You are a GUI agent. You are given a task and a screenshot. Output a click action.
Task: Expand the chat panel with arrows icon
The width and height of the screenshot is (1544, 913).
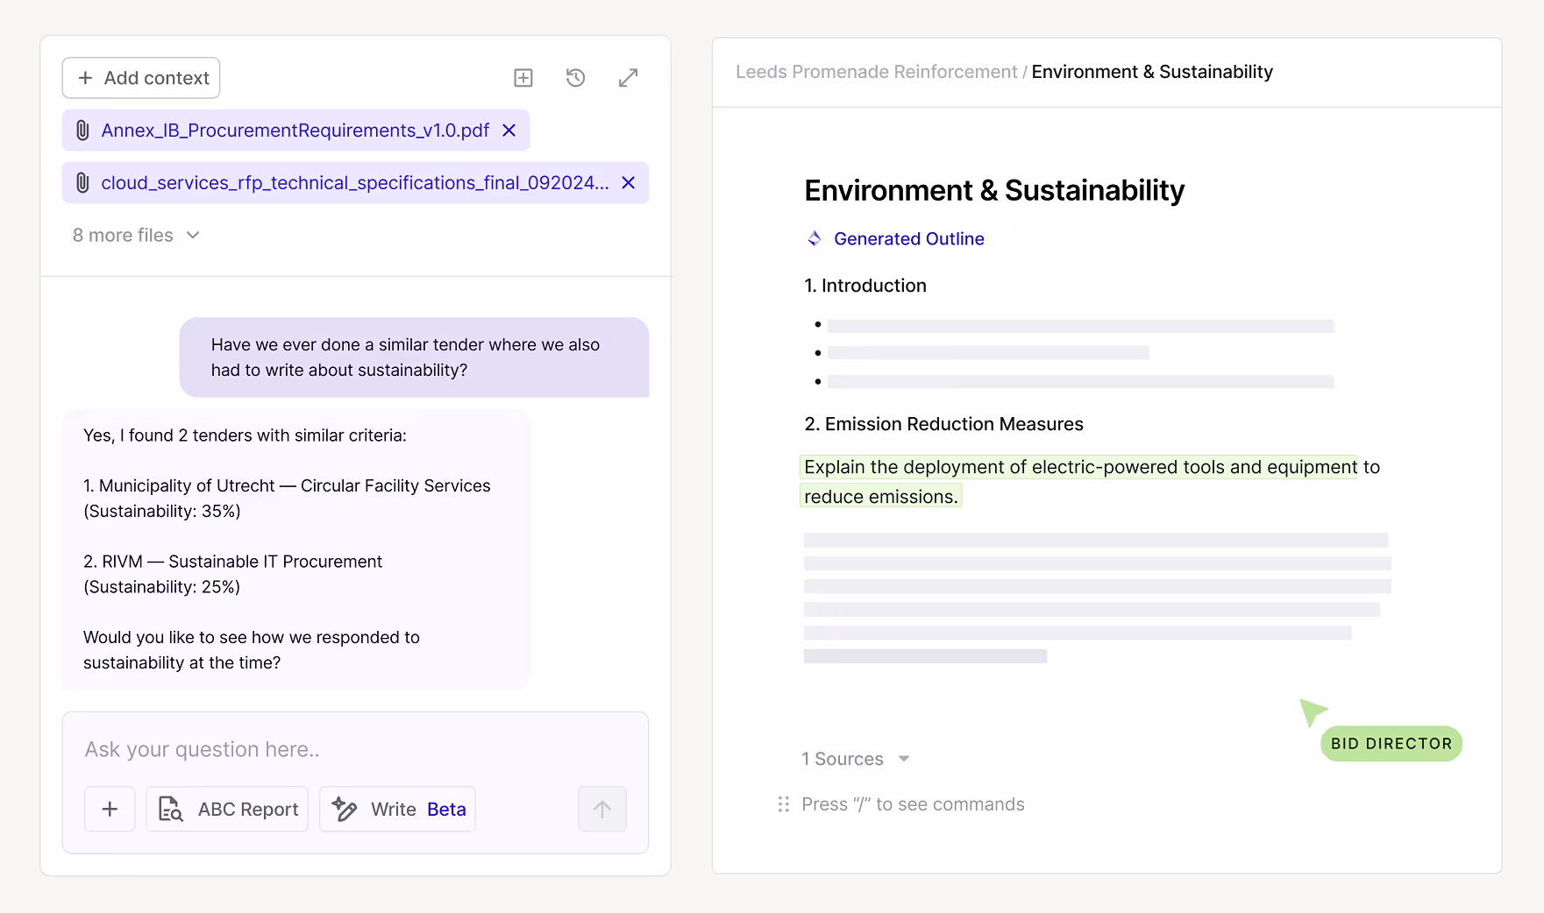628,78
